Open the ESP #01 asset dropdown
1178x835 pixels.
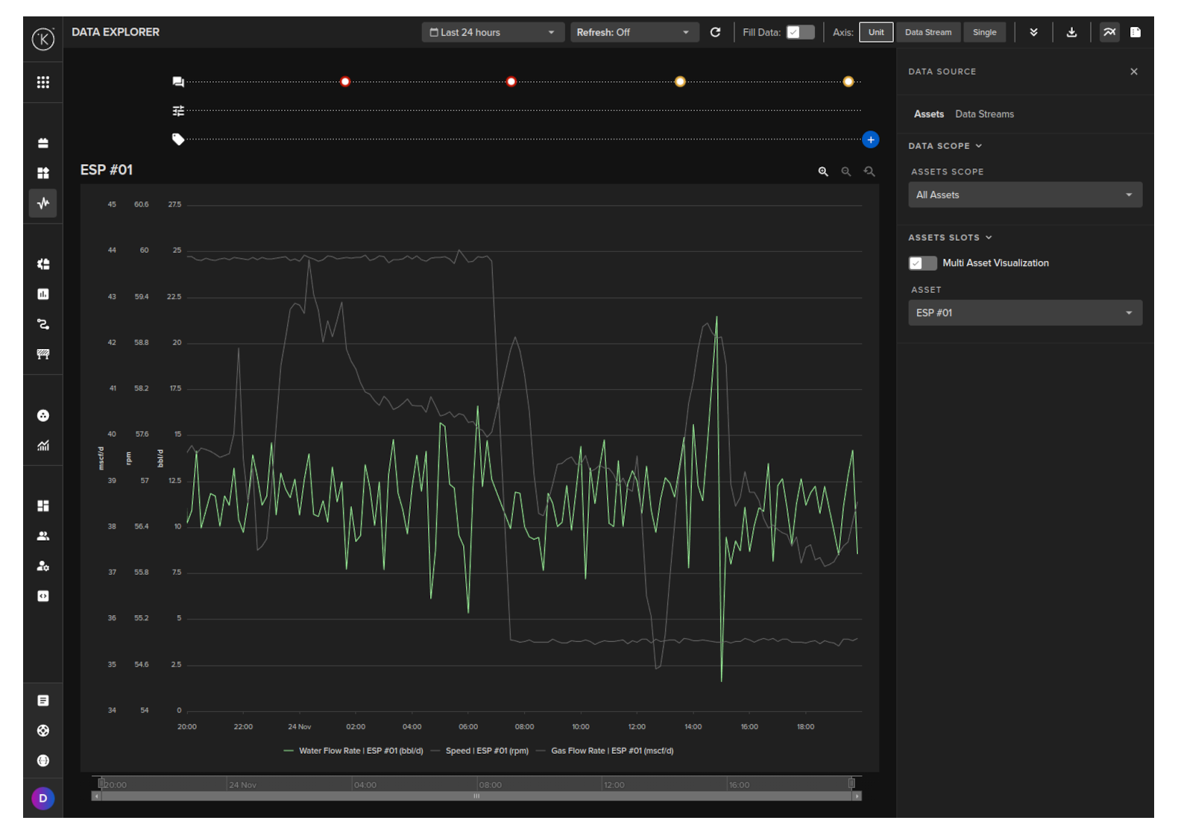[x=1024, y=313]
